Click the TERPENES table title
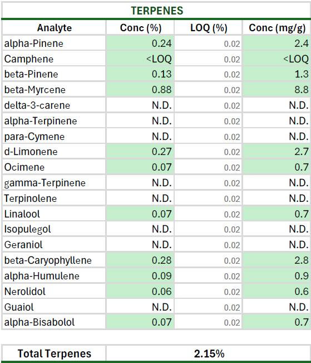Viewport: 311px width, 363px height. point(157,11)
